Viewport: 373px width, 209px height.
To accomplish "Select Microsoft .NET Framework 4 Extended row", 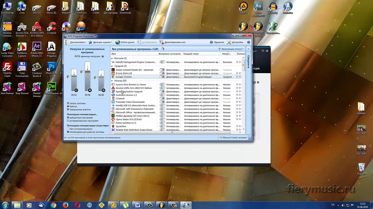I will coord(176,109).
